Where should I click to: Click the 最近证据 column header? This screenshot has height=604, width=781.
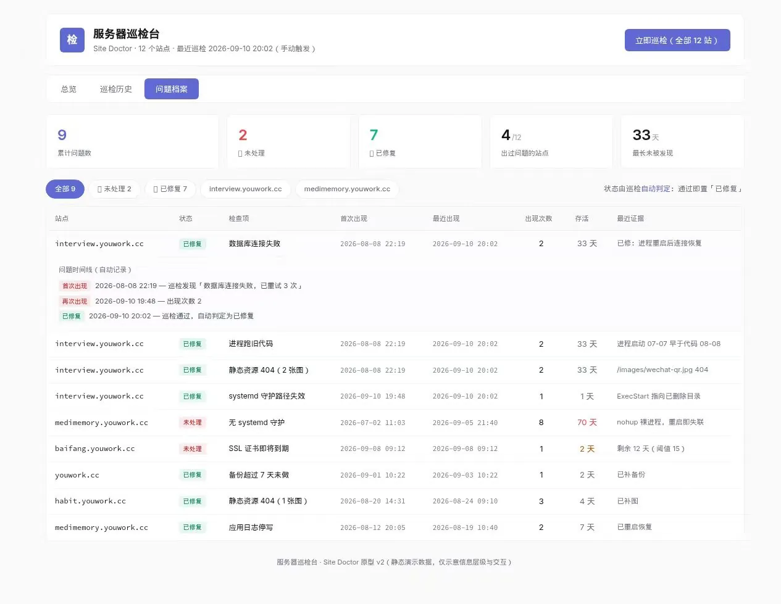pyautogui.click(x=630, y=218)
